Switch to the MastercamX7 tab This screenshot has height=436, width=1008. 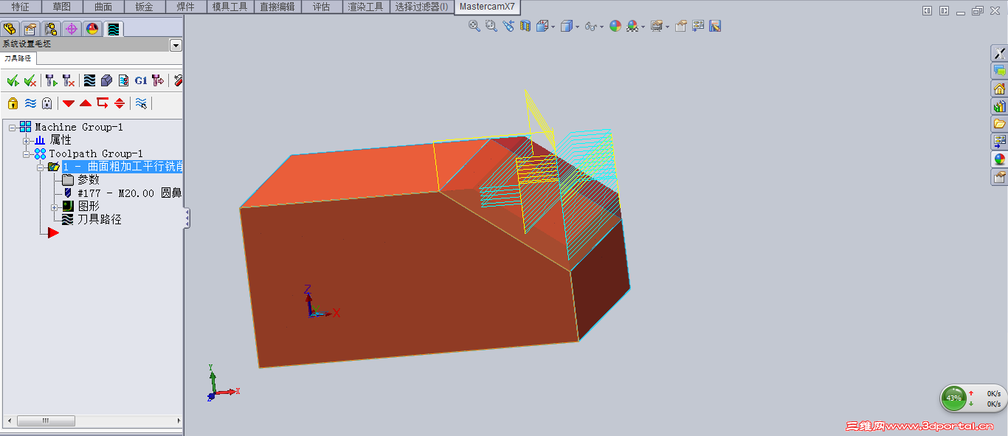(487, 7)
